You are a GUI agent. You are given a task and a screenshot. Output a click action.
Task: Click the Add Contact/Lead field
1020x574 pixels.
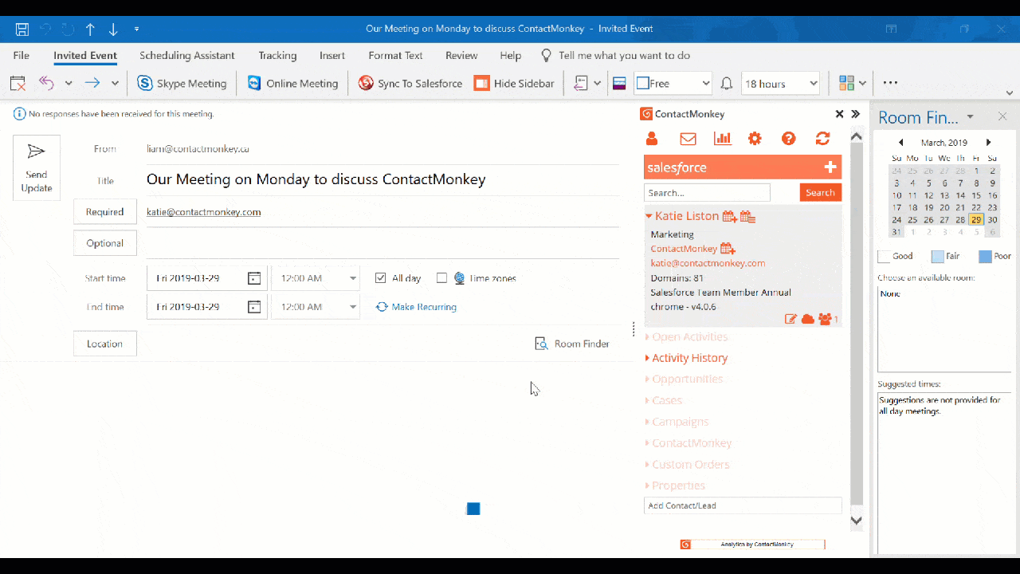(743, 505)
